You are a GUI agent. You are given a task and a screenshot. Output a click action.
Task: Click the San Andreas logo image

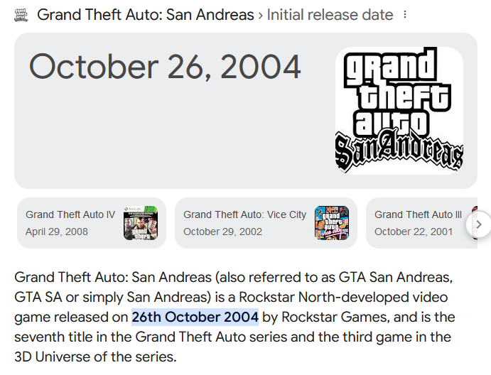[x=399, y=111]
